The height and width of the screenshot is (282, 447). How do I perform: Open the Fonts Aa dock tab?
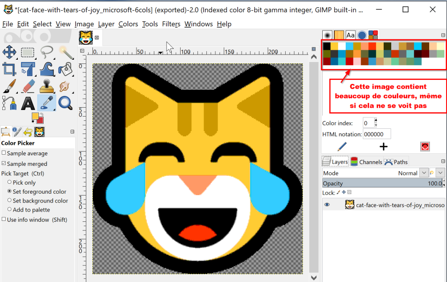click(350, 35)
